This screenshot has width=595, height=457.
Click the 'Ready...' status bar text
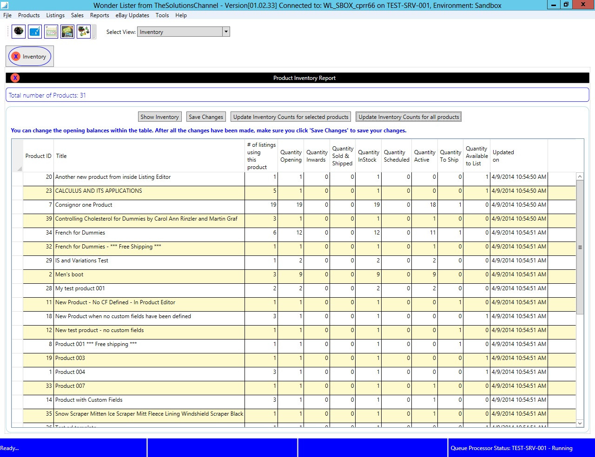(10, 448)
